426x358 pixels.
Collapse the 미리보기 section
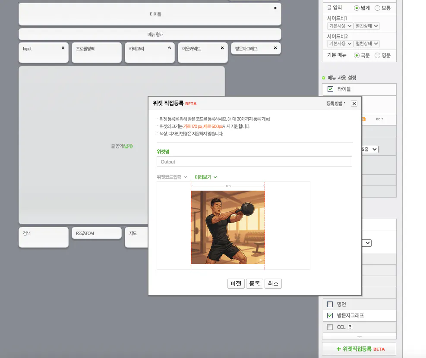tap(206, 177)
